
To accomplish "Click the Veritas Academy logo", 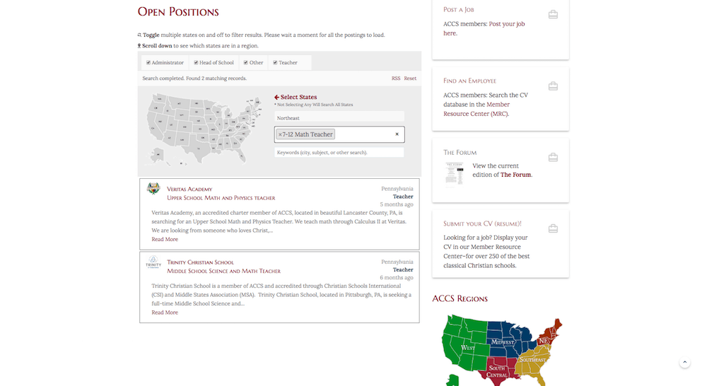I will click(153, 189).
